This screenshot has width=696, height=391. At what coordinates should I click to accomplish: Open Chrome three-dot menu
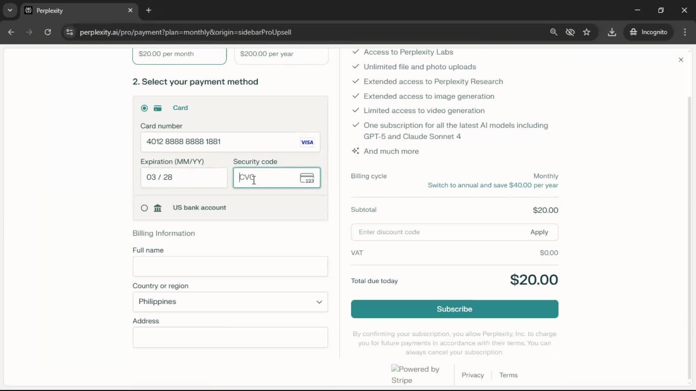685,32
